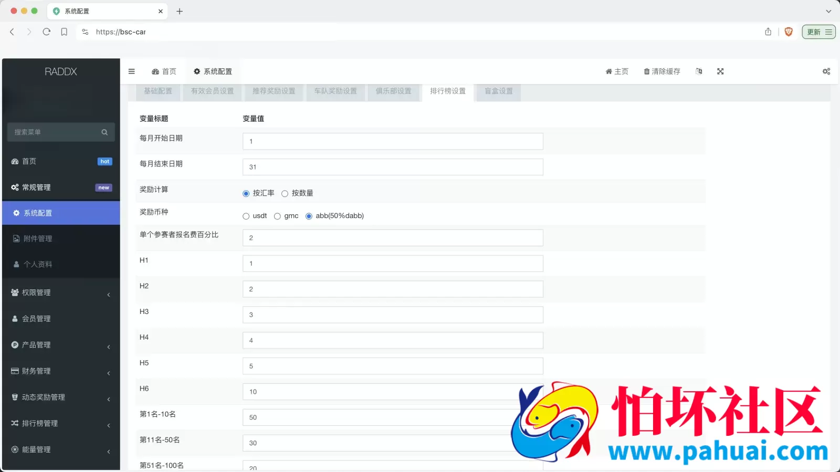
Task: Toggle the sidebar hamburger menu icon
Action: point(132,71)
